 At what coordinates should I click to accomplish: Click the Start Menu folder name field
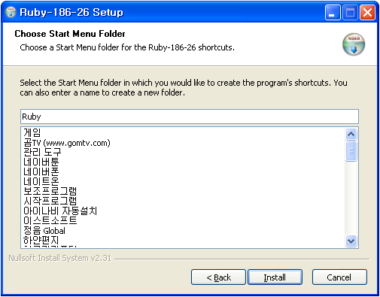click(190, 117)
